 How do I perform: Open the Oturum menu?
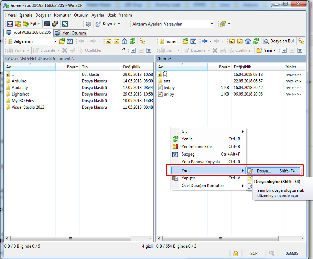pos(81,15)
